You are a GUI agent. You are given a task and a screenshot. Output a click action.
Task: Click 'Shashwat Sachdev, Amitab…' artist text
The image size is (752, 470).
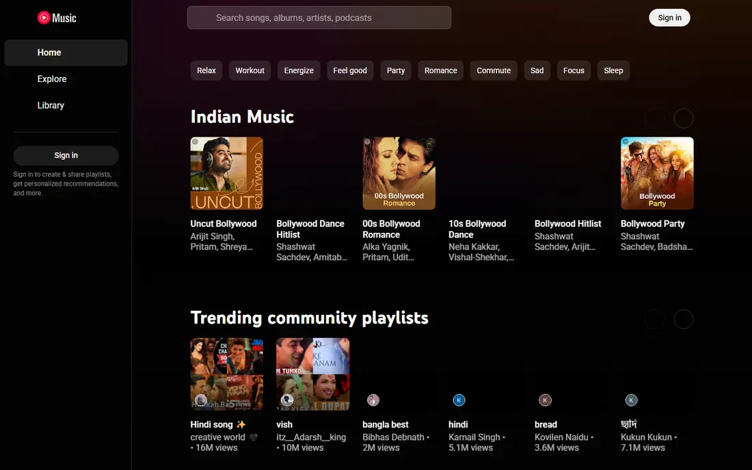312,252
